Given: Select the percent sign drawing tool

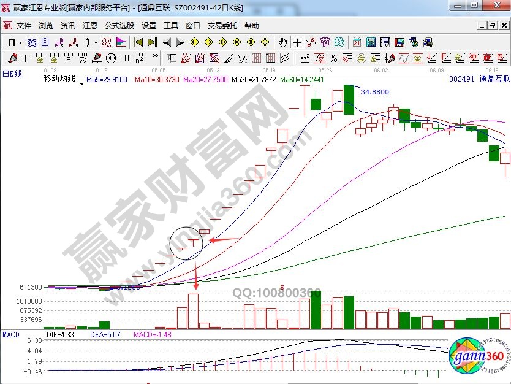Looking at the screenshot, I should pos(333,58).
